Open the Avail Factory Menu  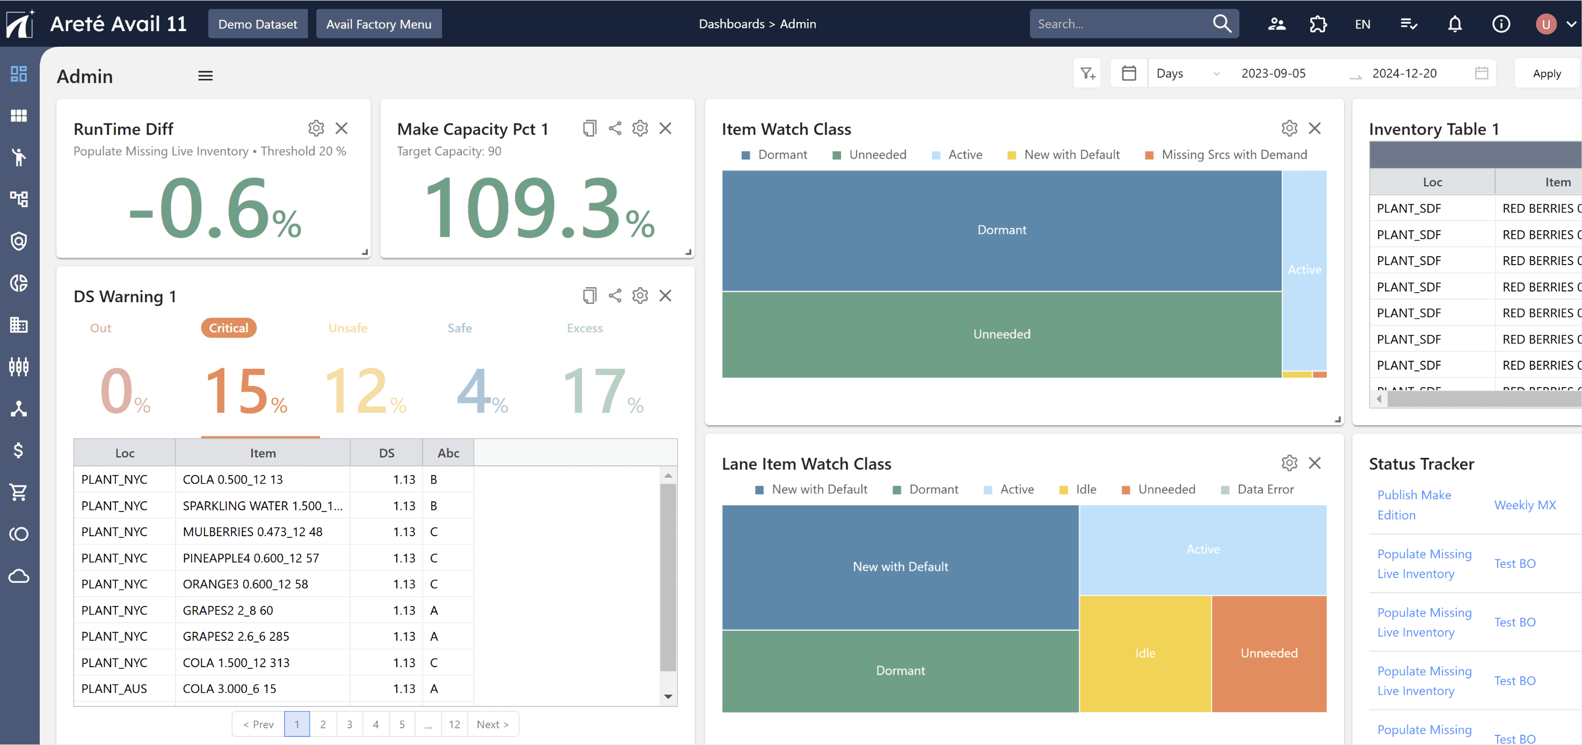379,23
